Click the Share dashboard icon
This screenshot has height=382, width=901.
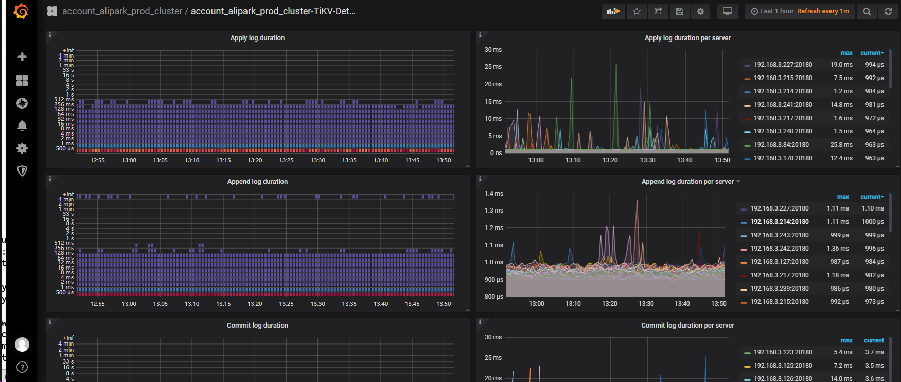658,11
